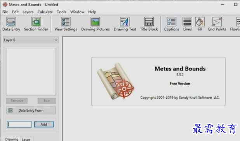Open the Title Block tool
This screenshot has width=240, height=141.
pos(149,24)
